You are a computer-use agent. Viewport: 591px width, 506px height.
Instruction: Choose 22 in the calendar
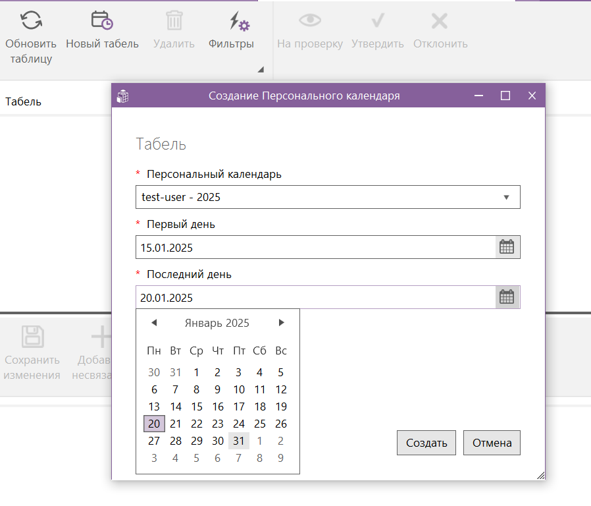(196, 424)
